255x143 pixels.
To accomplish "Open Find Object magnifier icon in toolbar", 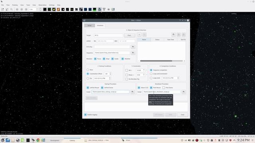I will pos(12,10).
